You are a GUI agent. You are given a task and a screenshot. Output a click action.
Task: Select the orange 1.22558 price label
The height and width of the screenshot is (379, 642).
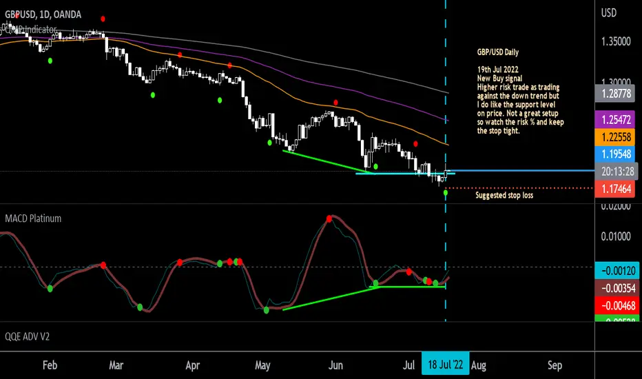[x=615, y=137]
